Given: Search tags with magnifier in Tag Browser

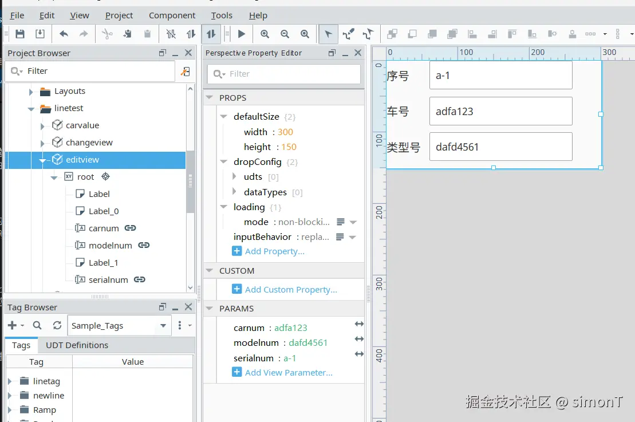Looking at the screenshot, I should coord(37,325).
